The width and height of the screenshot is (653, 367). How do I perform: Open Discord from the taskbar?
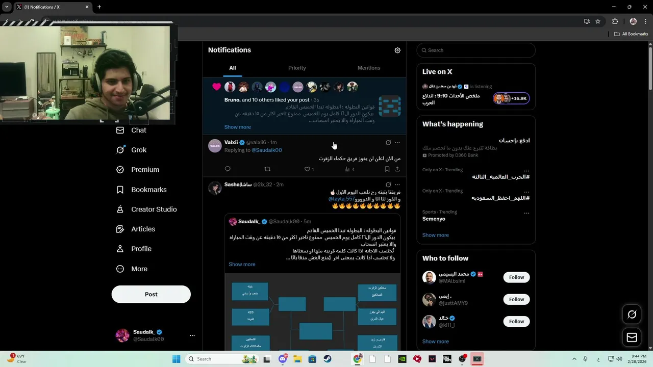tap(283, 359)
